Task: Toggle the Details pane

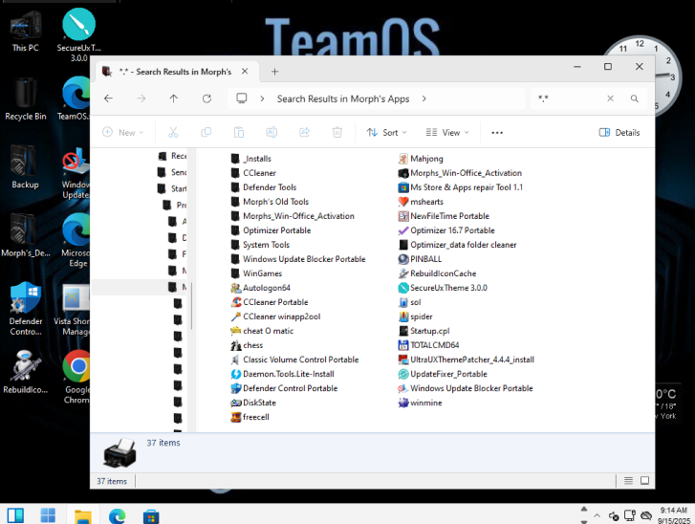Action: (619, 133)
